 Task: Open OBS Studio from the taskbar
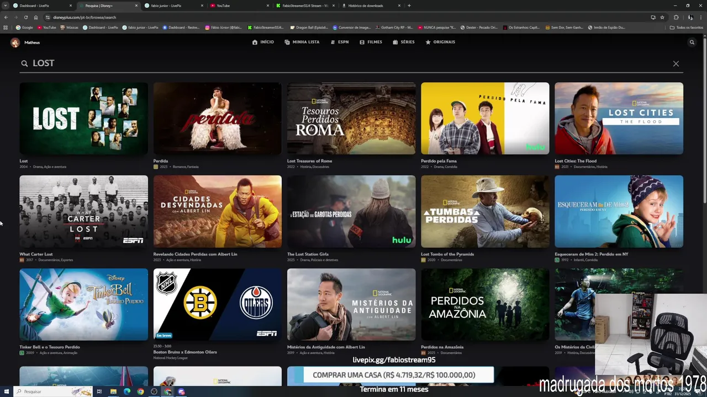pyautogui.click(x=154, y=391)
